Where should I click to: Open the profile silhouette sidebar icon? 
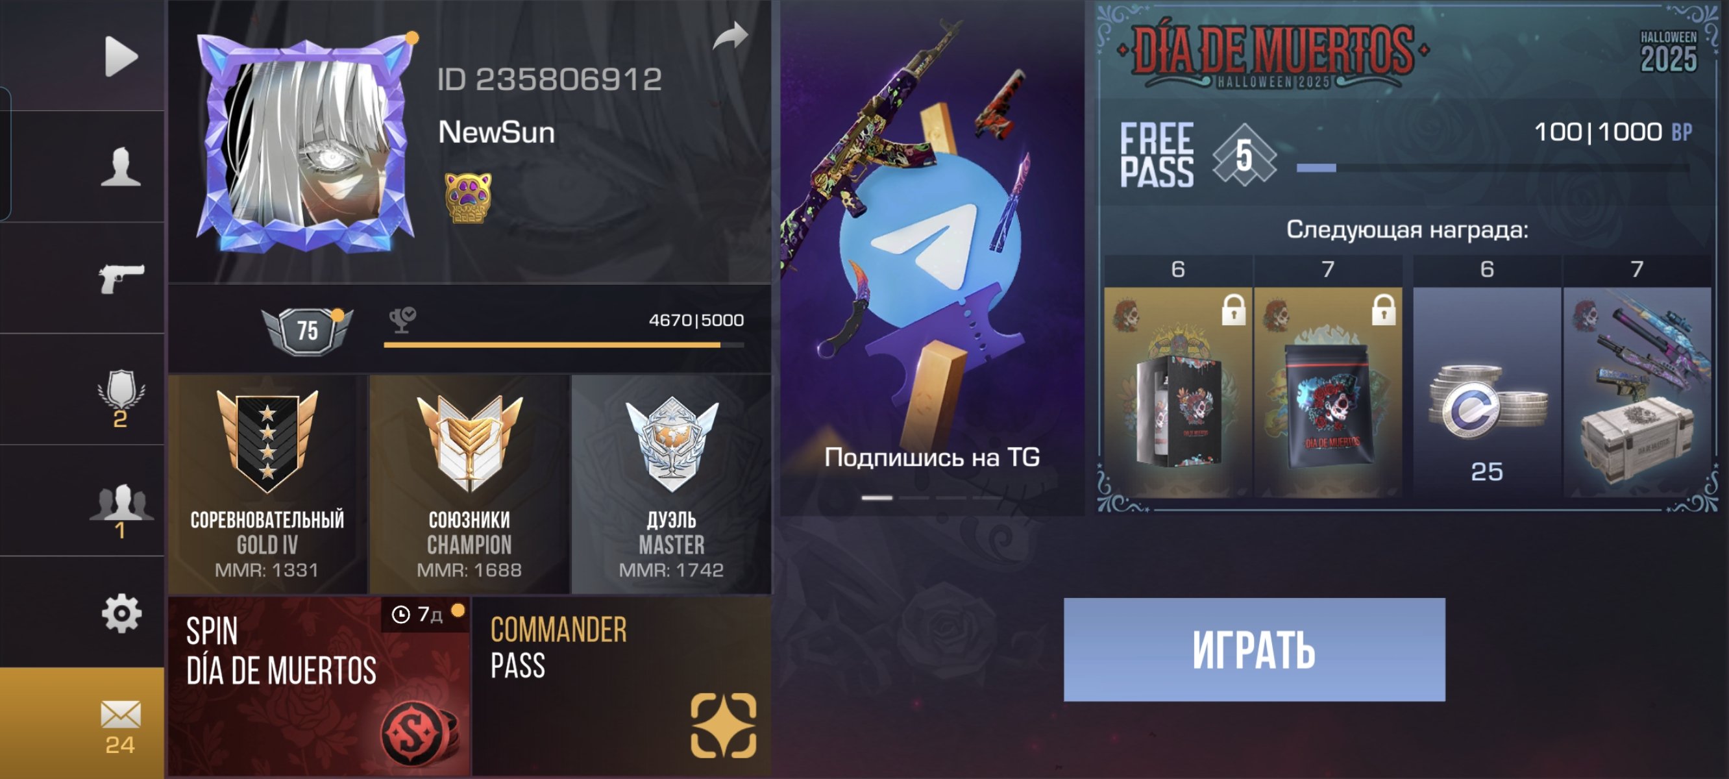[121, 167]
